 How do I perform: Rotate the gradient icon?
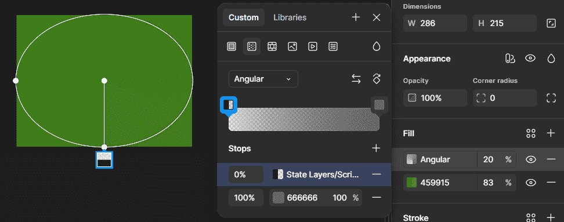[x=377, y=79]
